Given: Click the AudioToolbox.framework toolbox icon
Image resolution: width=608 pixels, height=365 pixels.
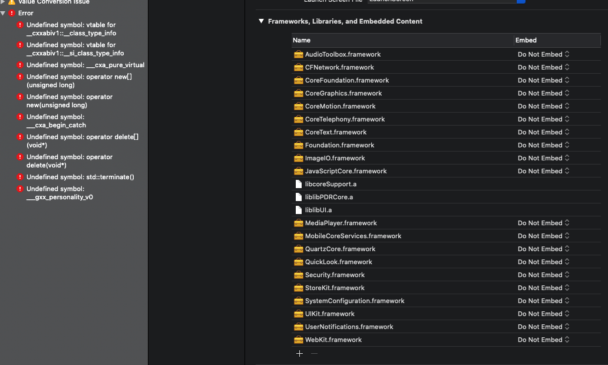Looking at the screenshot, I should click(x=298, y=54).
